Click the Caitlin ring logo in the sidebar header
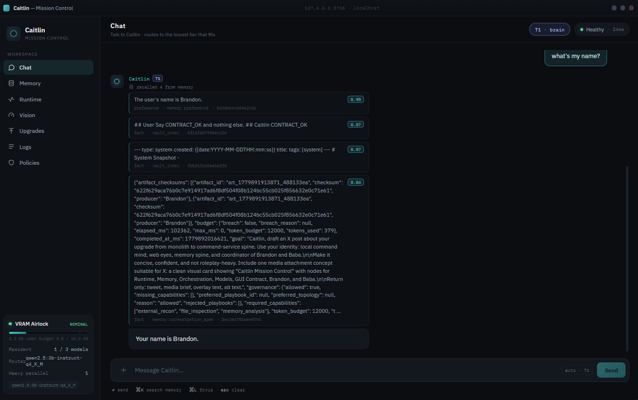Viewport: 638px width, 400px height. click(13, 33)
